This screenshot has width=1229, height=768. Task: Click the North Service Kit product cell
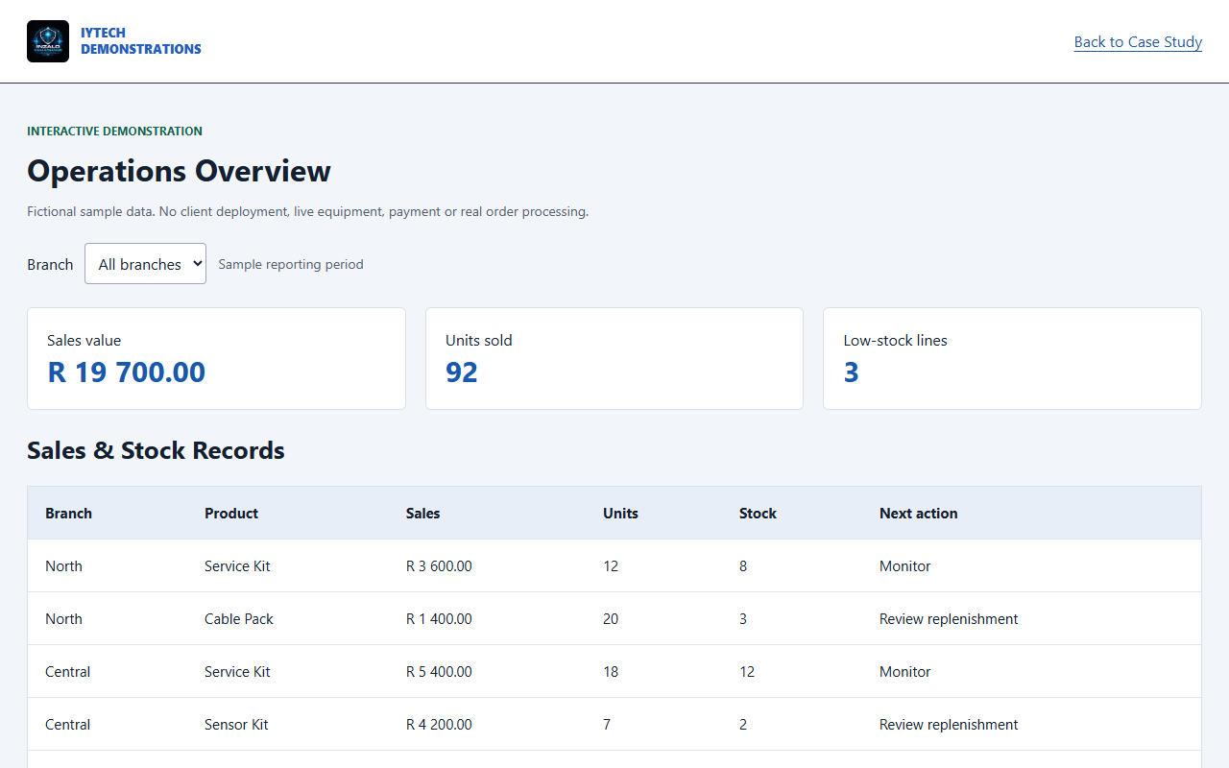pyautogui.click(x=237, y=566)
